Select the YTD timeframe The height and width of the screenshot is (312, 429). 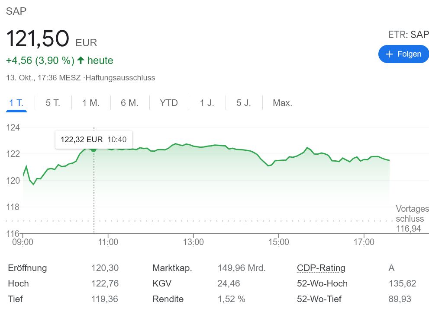point(168,103)
